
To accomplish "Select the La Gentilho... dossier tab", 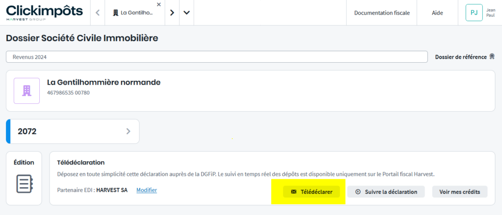I will tap(133, 13).
